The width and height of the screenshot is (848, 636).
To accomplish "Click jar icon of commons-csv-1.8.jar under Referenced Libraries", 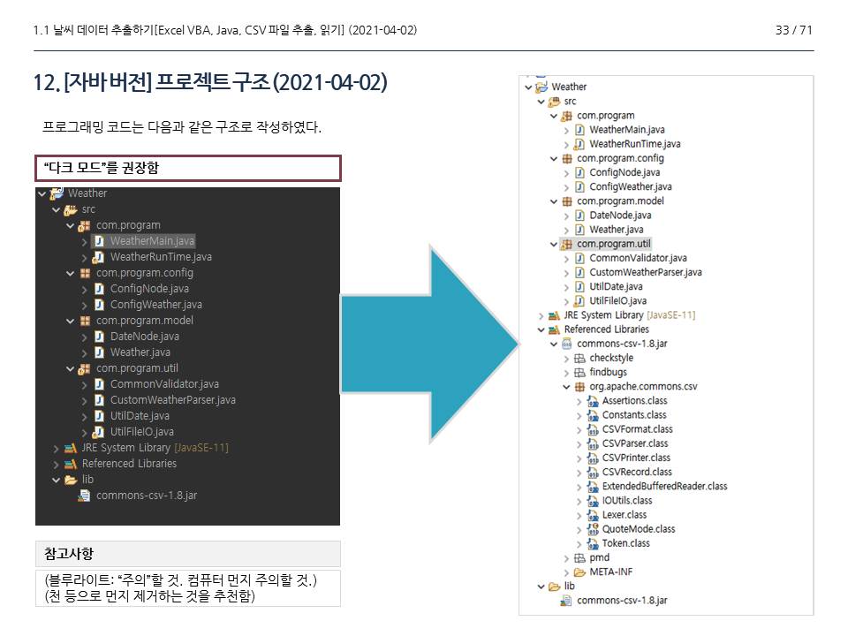I will click(567, 344).
